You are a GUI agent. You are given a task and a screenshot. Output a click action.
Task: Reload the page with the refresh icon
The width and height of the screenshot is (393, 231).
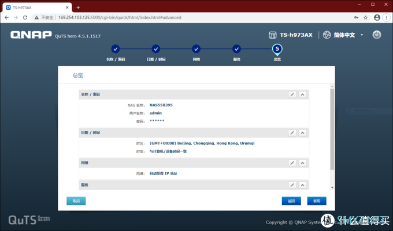tap(25, 17)
